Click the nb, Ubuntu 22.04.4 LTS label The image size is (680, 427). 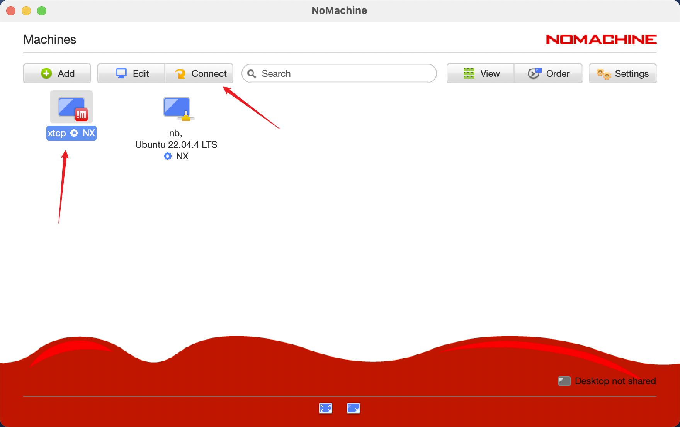[x=176, y=139]
